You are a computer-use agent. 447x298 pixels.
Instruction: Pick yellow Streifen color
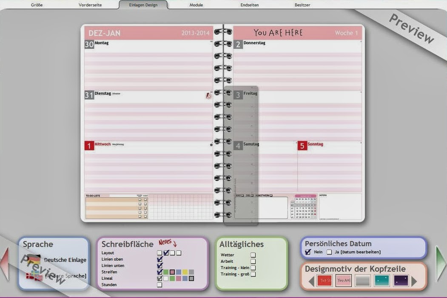click(185, 272)
